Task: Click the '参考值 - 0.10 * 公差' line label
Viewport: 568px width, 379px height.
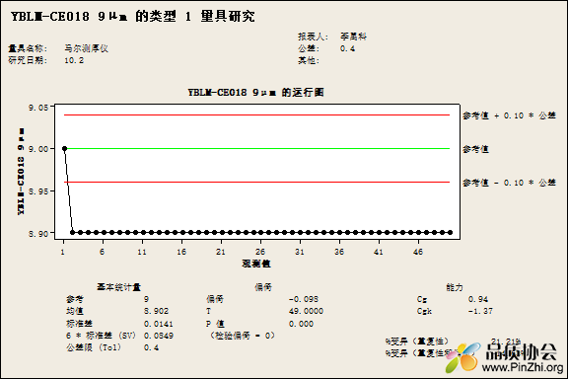Action: pos(509,183)
